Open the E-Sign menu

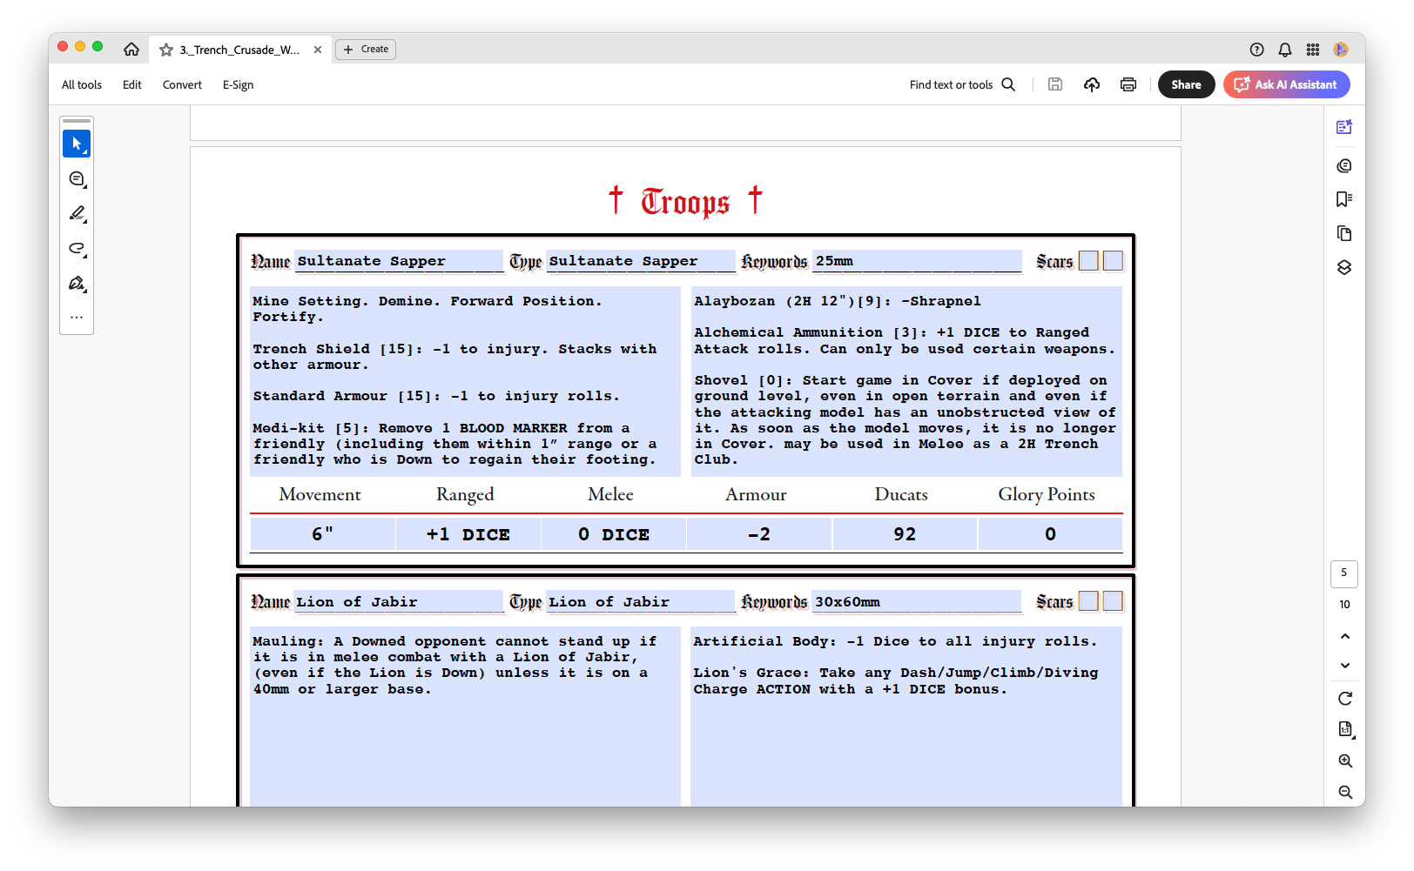click(x=238, y=84)
